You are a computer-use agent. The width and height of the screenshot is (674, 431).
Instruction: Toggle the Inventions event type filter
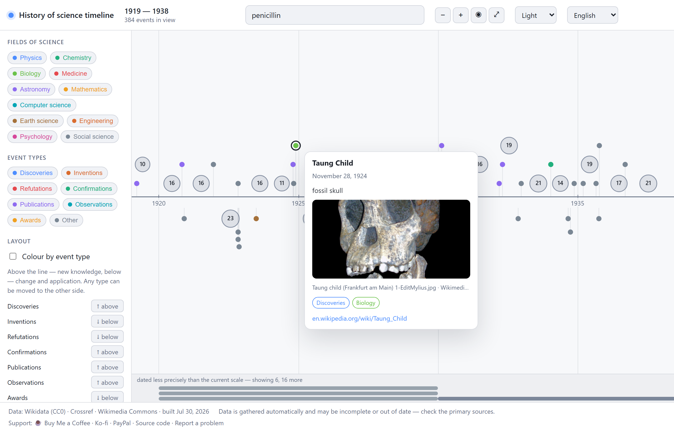pyautogui.click(x=85, y=173)
